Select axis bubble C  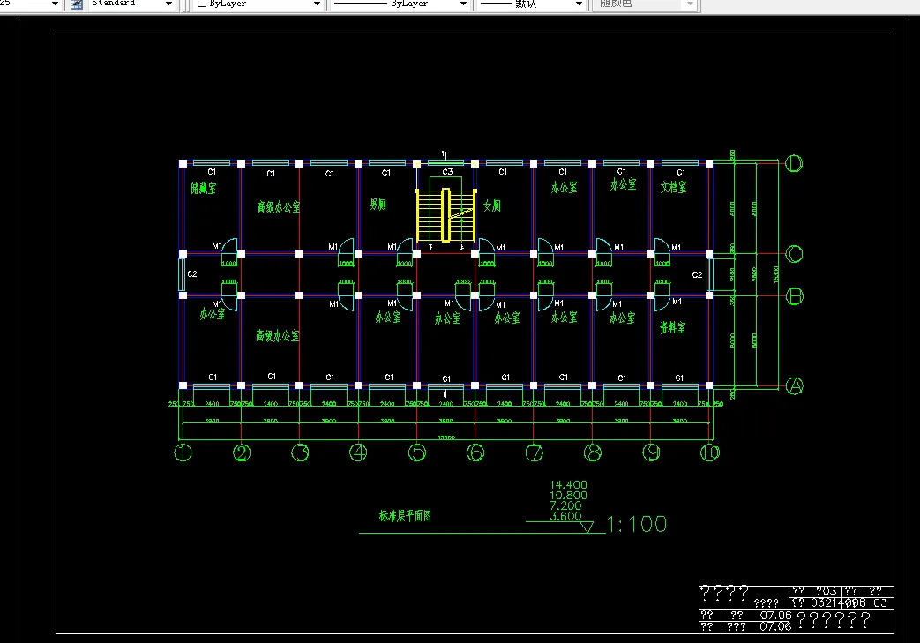coord(795,254)
